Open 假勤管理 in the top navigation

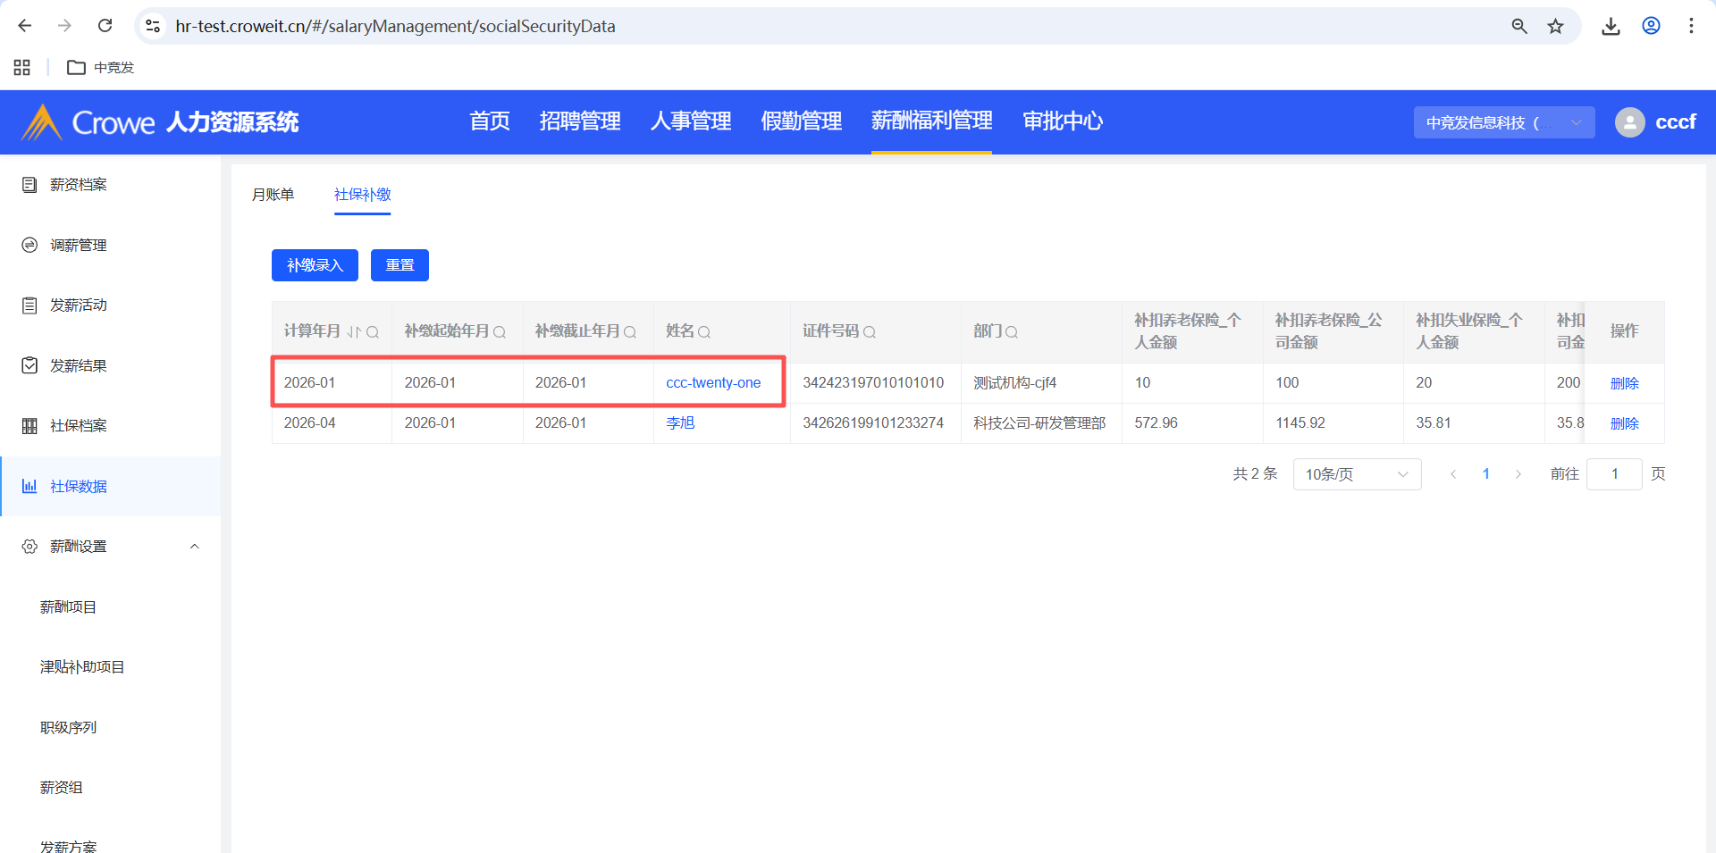(x=802, y=121)
